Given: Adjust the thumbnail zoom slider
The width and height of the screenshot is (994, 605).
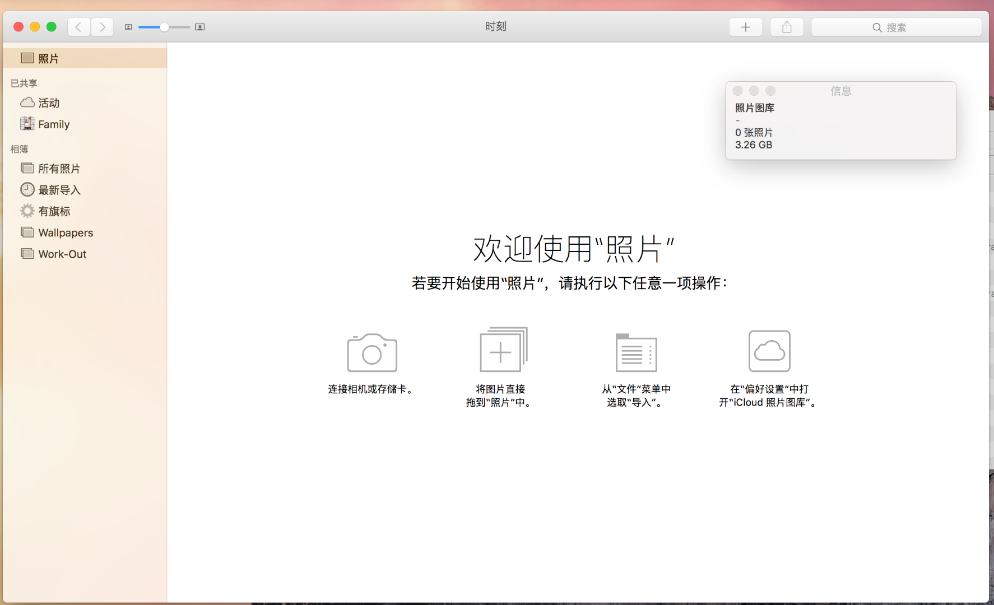Looking at the screenshot, I should (x=164, y=26).
